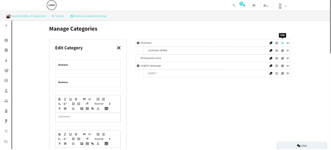Toggle ordered list in Description editor toolbar
The width and height of the screenshot is (331, 150).
98,99
